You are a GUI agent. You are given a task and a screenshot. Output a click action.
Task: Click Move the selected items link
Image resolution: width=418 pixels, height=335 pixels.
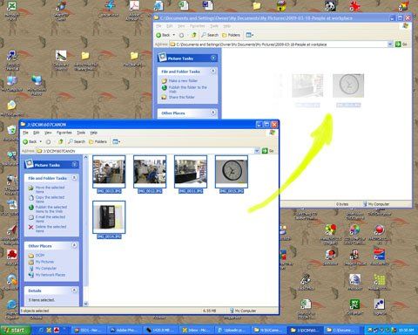50,189
